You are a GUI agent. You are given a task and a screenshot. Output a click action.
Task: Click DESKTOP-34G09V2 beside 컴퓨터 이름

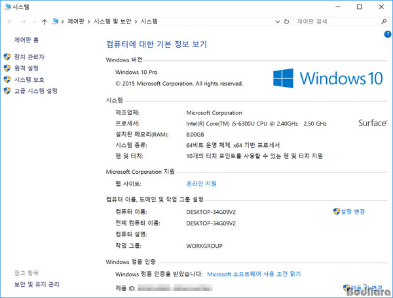pos(211,212)
